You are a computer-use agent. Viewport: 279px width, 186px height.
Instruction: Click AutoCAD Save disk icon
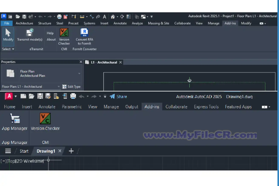[40, 96]
